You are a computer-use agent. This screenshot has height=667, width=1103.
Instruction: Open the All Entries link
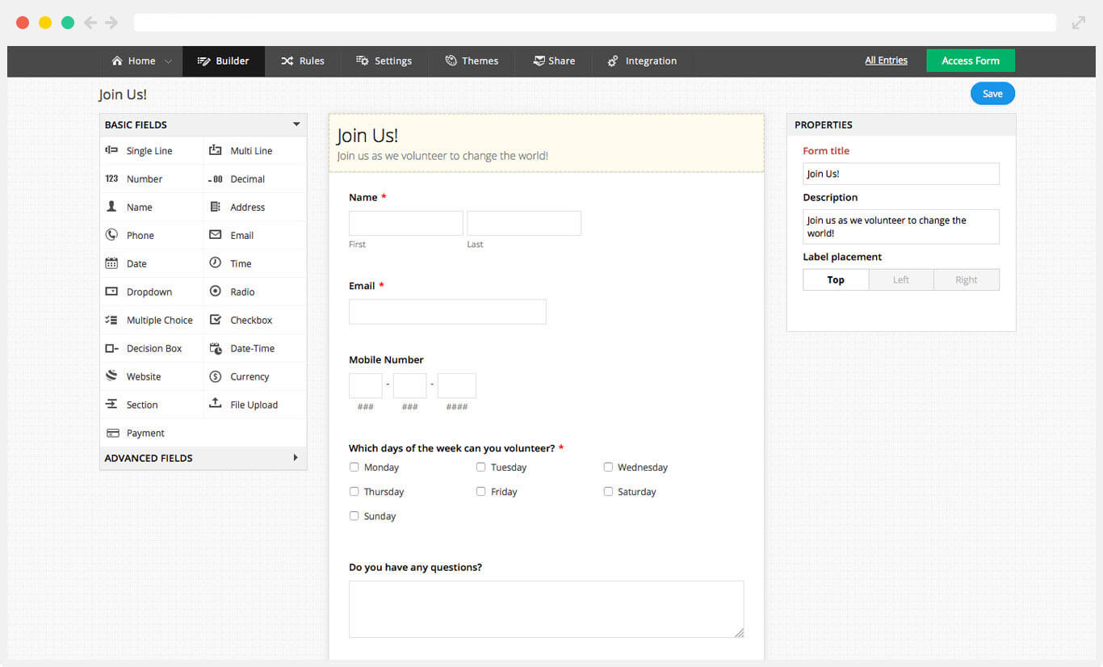click(886, 60)
